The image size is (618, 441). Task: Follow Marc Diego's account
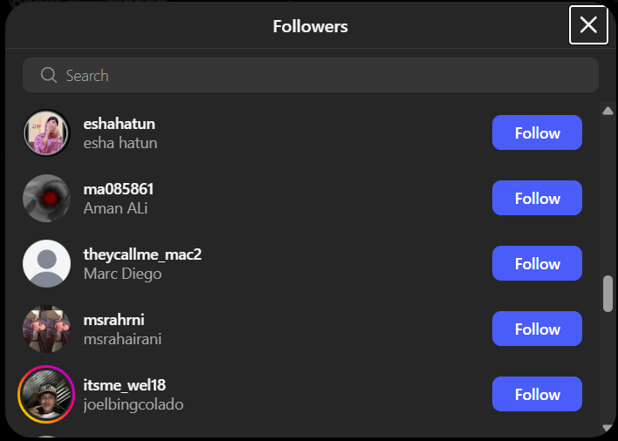[537, 263]
